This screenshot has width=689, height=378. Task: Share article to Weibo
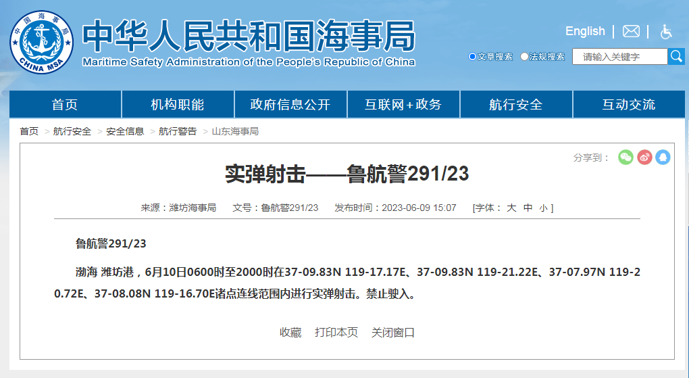tap(644, 157)
